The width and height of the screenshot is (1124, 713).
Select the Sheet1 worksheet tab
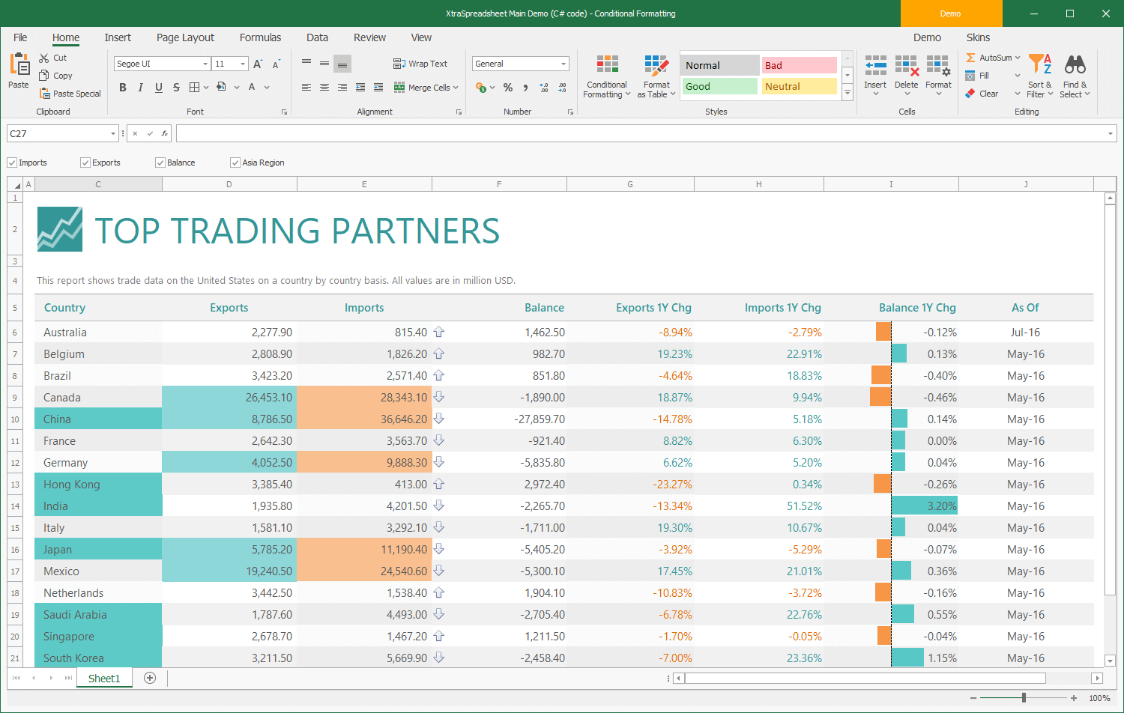point(103,678)
